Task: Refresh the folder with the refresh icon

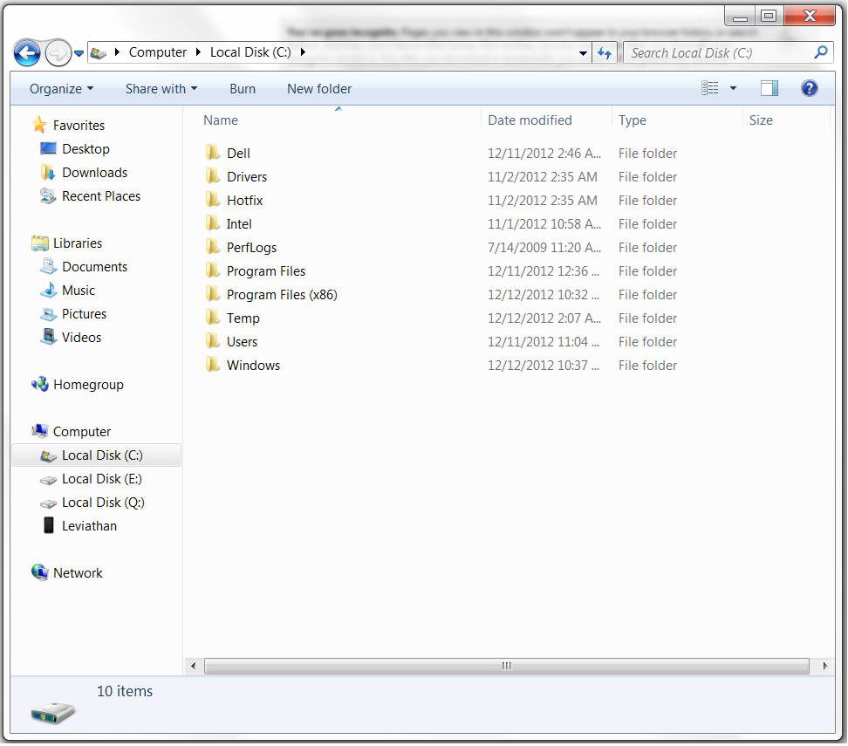Action: point(605,53)
